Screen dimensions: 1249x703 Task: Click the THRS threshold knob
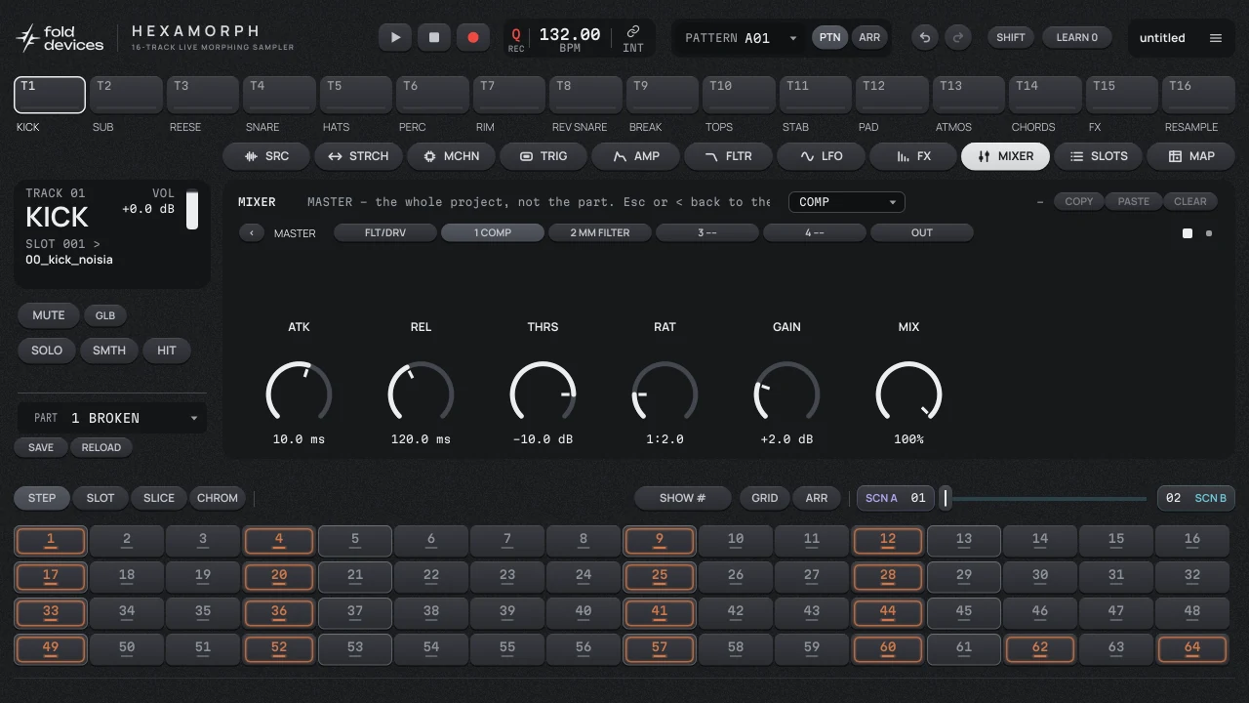543,394
